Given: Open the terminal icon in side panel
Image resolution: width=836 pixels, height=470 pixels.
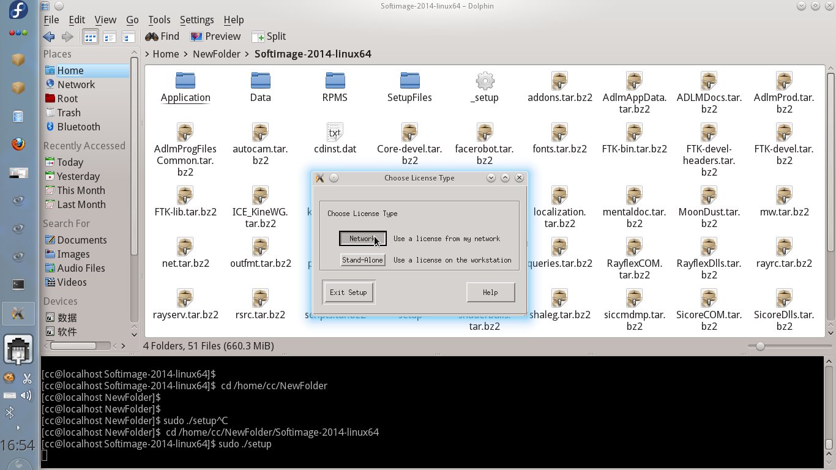Looking at the screenshot, I should coord(18,284).
